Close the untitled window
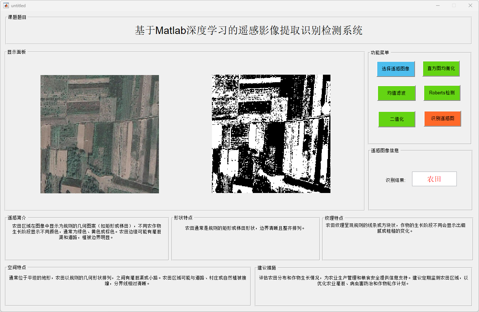This screenshot has width=479, height=312. point(470,5)
